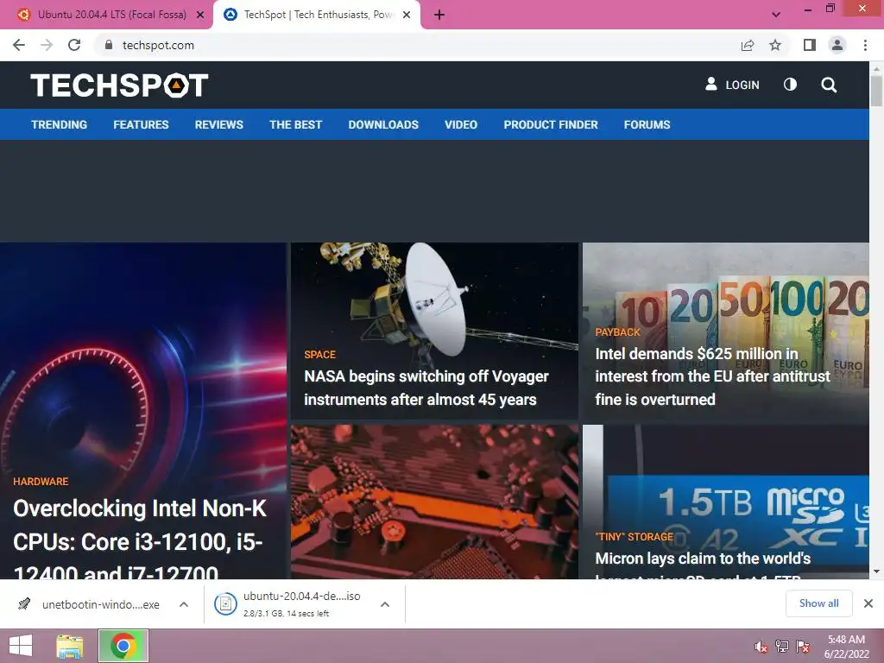
Task: Click the Chrome taskbar icon
Action: pyautogui.click(x=123, y=646)
